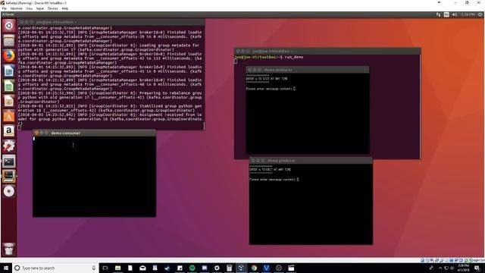Image resolution: width=485 pixels, height=273 pixels.
Task: Click the Windows taskbar clock
Action: click(x=464, y=268)
